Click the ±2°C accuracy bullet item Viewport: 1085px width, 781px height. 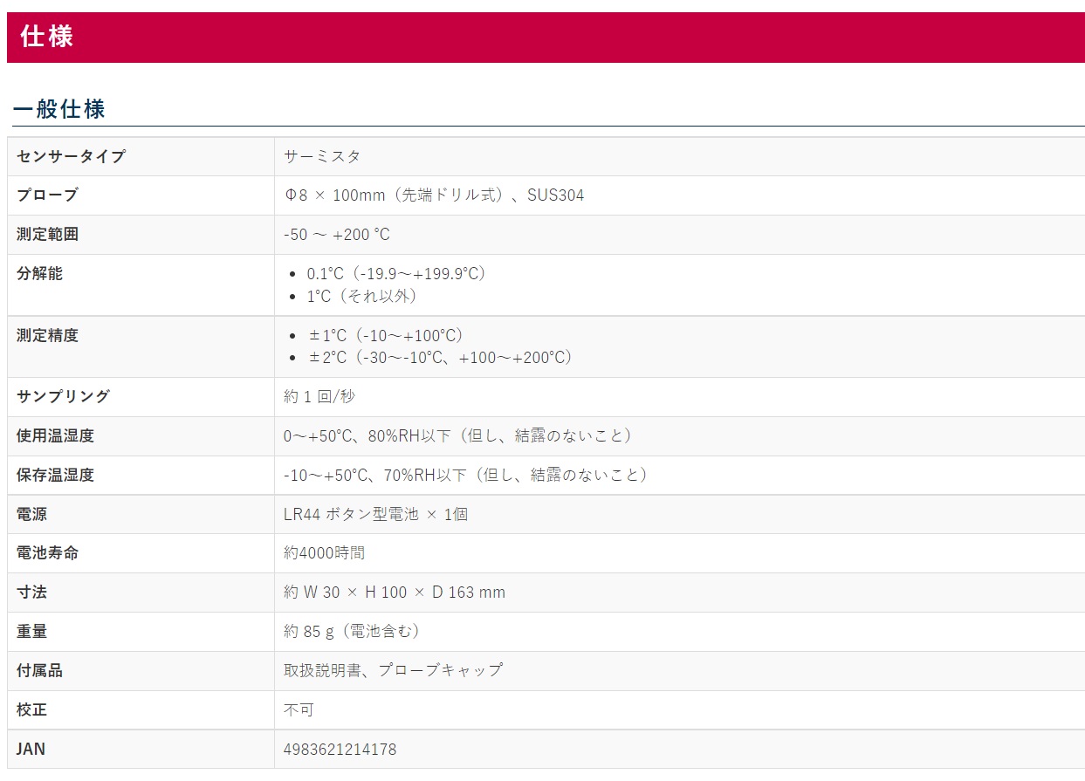(x=440, y=358)
